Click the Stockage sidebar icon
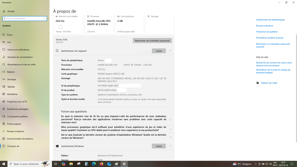 pos(4,79)
